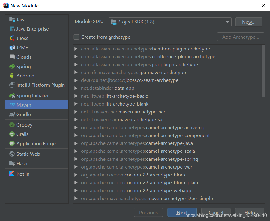Expand confluence-plugin-archetype node
The image size is (270, 221).
(76, 57)
